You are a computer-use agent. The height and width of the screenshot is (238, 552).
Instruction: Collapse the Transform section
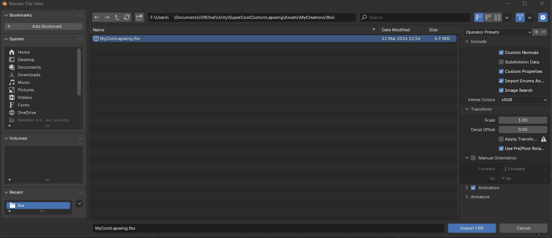pyautogui.click(x=467, y=109)
